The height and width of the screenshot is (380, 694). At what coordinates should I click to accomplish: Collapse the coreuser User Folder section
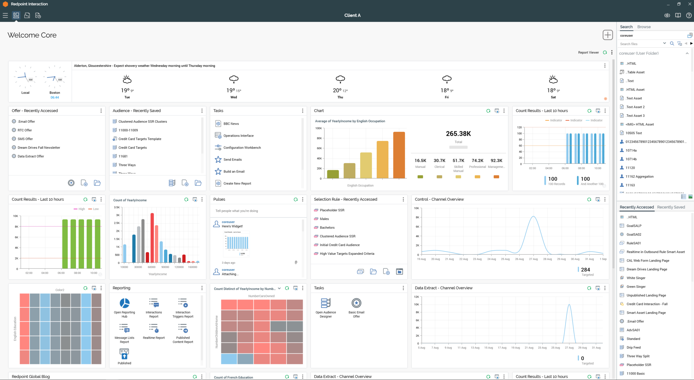(x=687, y=54)
